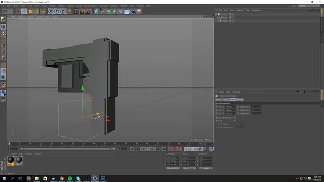The image size is (324, 182).
Task: Click Render to Picture Viewer icon
Action: pyautogui.click(x=83, y=11)
